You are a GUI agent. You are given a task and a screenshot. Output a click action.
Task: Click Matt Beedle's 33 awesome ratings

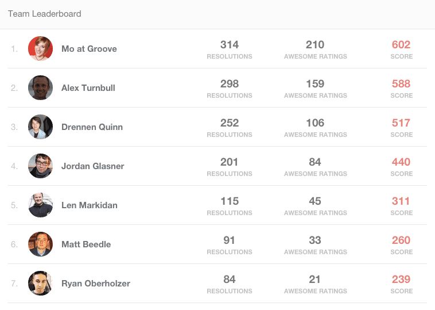[315, 240]
